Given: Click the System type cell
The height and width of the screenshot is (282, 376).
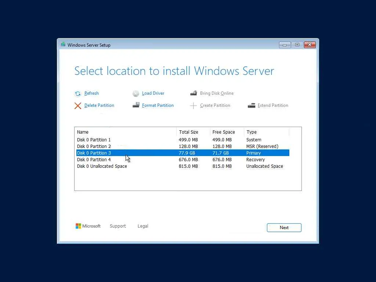Looking at the screenshot, I should pos(254,140).
